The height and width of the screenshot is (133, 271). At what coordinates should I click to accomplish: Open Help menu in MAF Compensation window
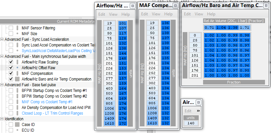(168, 14)
